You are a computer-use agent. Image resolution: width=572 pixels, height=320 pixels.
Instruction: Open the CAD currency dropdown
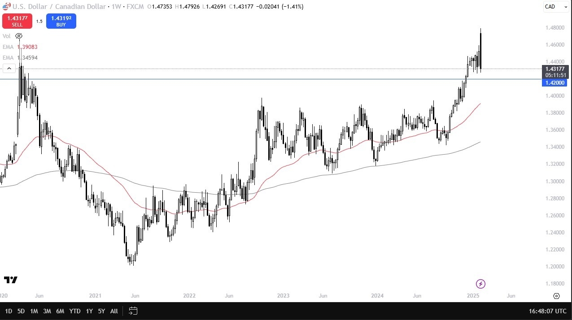[555, 6]
